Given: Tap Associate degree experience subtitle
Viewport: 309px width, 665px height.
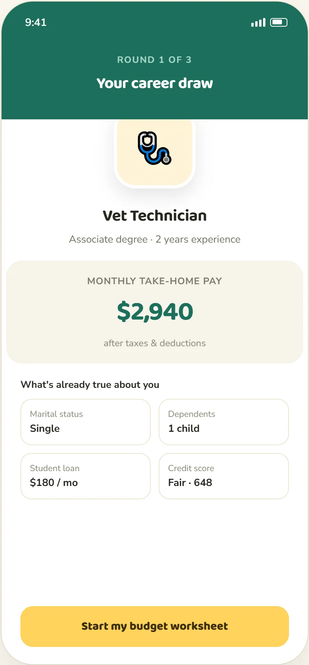Looking at the screenshot, I should (x=155, y=239).
